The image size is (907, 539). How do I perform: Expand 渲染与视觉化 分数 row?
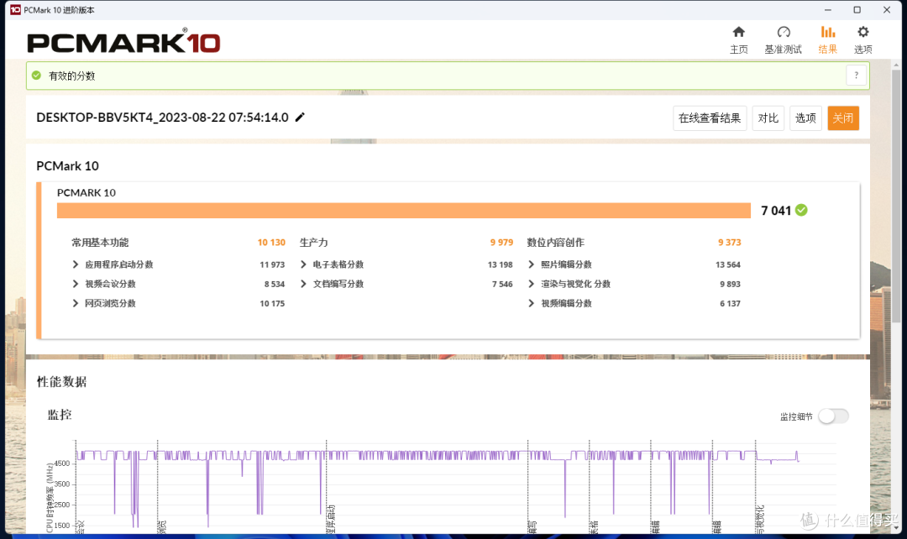pyautogui.click(x=531, y=284)
